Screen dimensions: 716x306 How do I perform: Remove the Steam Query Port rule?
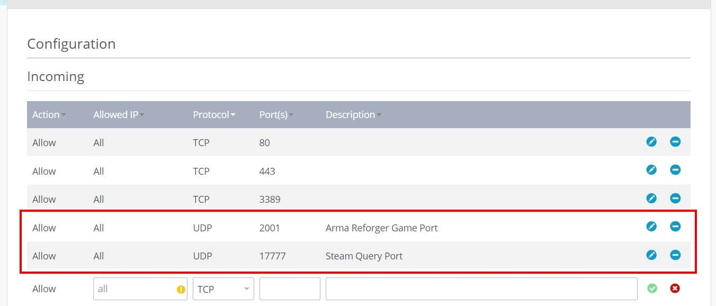675,255
